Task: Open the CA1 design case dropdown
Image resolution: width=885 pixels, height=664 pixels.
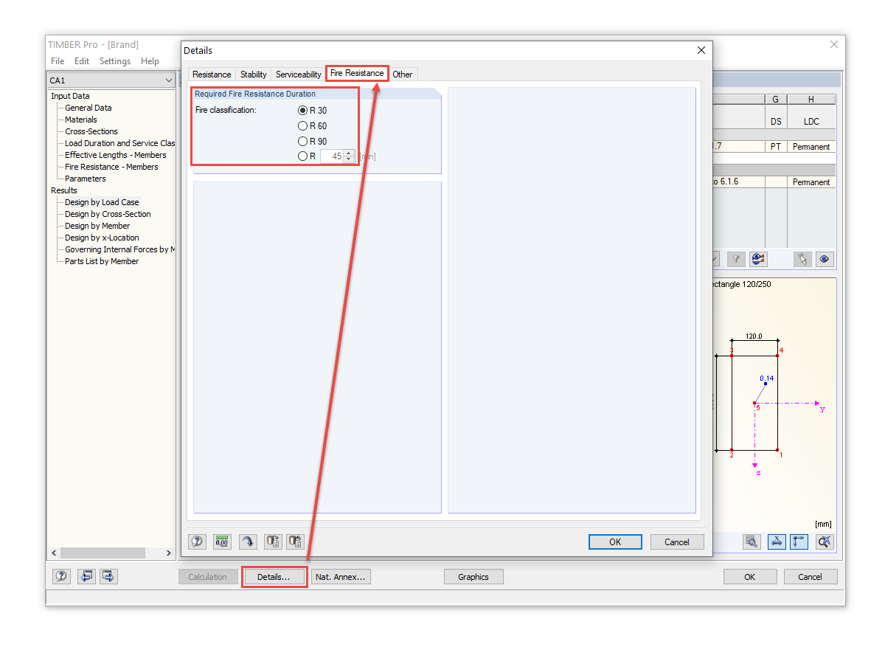Action: point(169,80)
